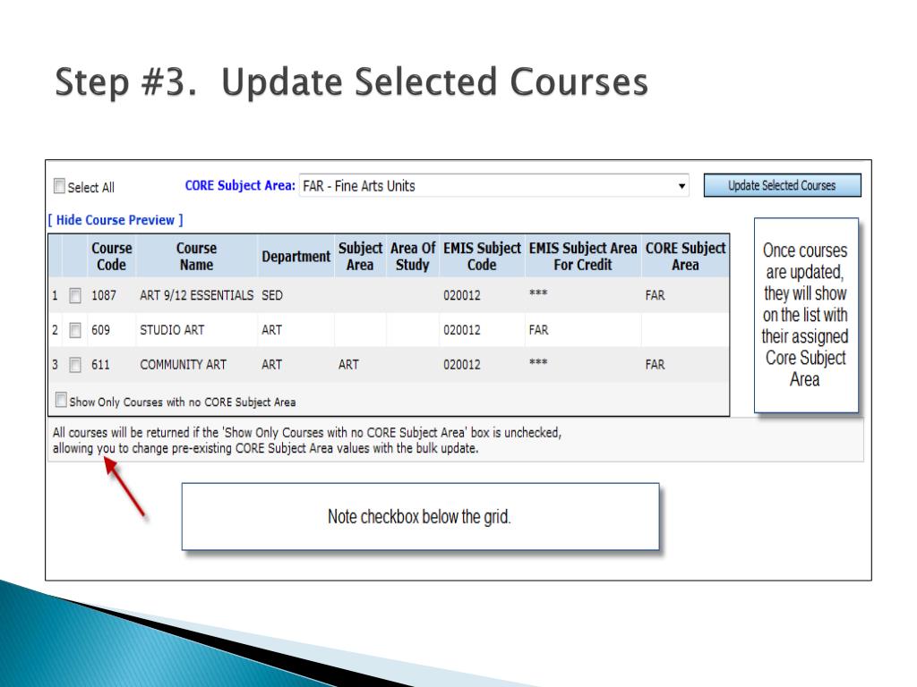The image size is (917, 687).
Task: Enable Show Only Courses with no CORE Subject Area
Action: 61,400
